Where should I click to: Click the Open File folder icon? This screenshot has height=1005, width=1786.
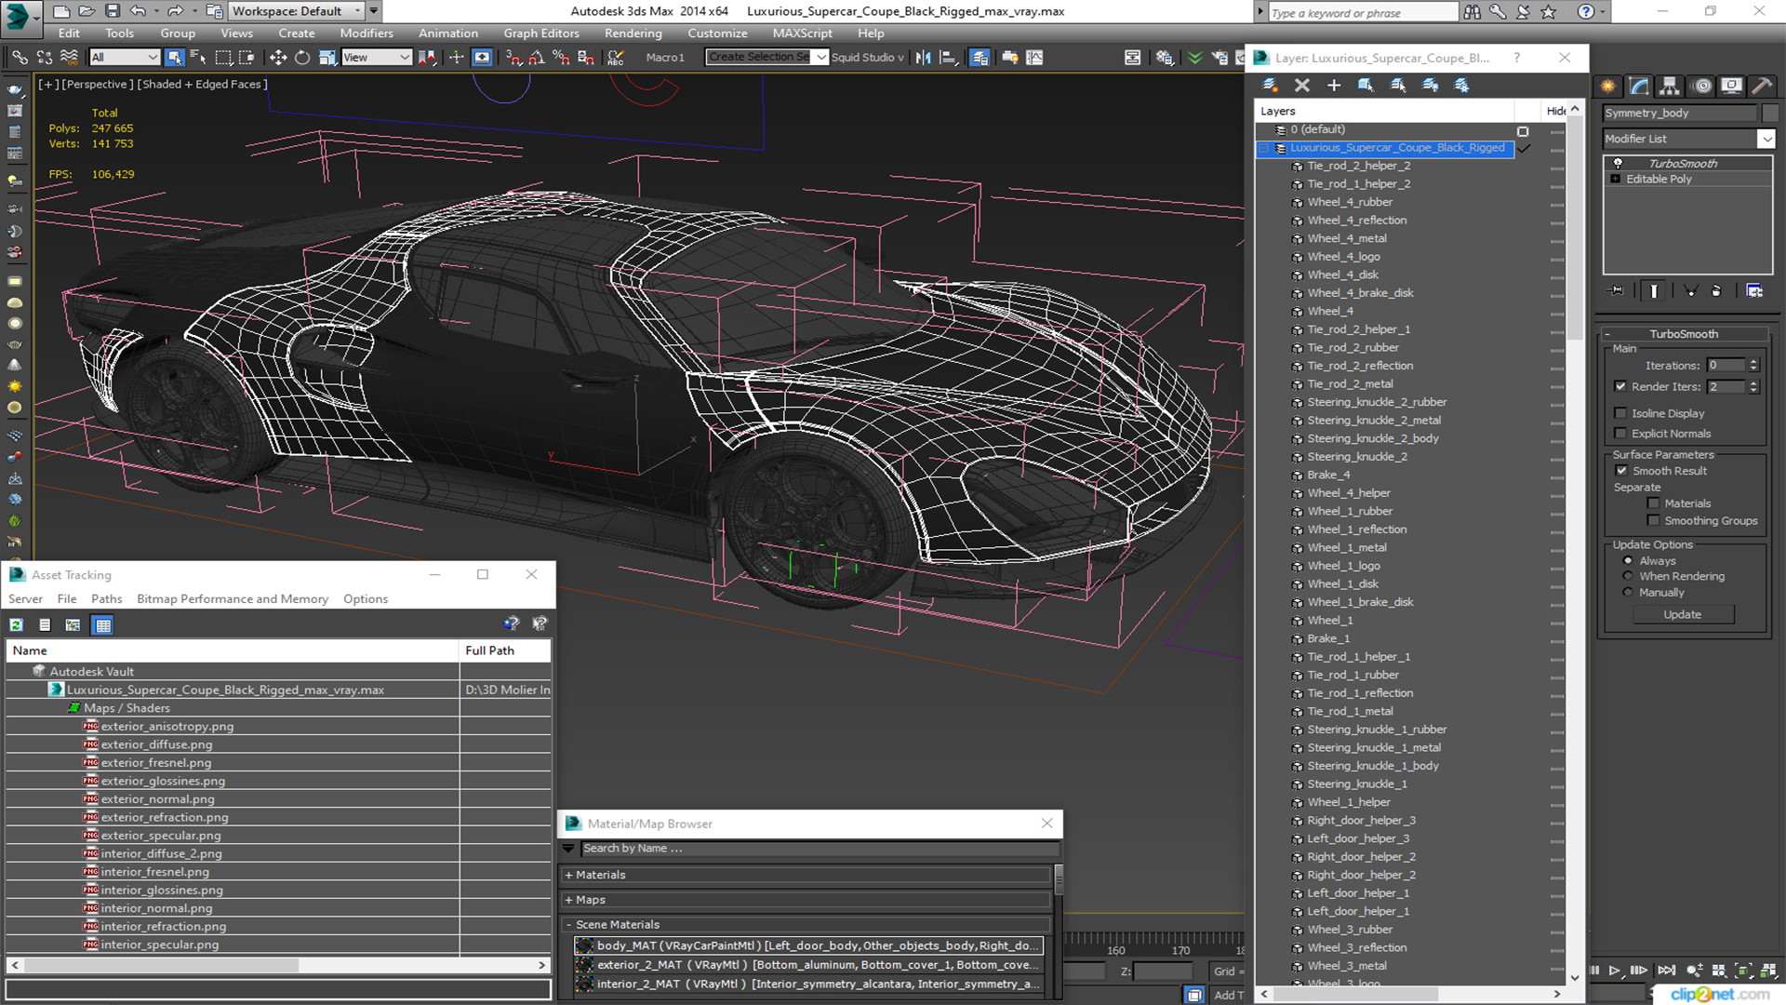tap(87, 11)
